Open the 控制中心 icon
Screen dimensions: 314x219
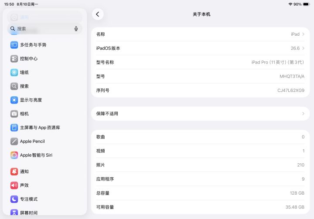pyautogui.click(x=14, y=59)
